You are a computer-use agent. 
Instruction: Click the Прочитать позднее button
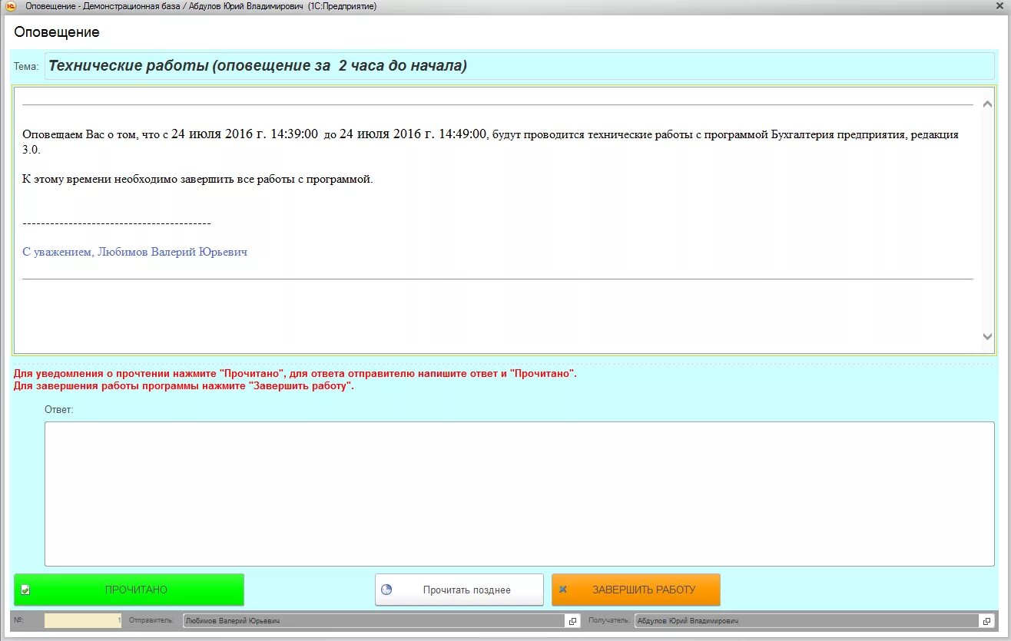pos(459,590)
